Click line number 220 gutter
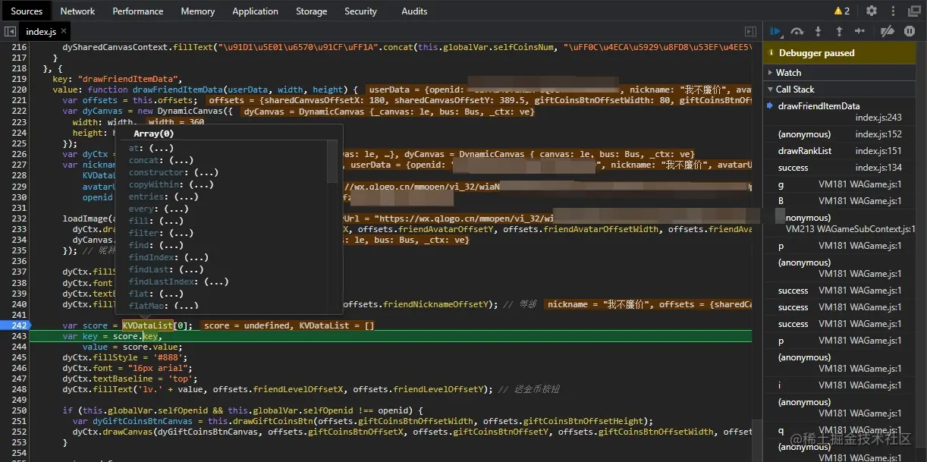The height and width of the screenshot is (462, 927). pyautogui.click(x=19, y=90)
